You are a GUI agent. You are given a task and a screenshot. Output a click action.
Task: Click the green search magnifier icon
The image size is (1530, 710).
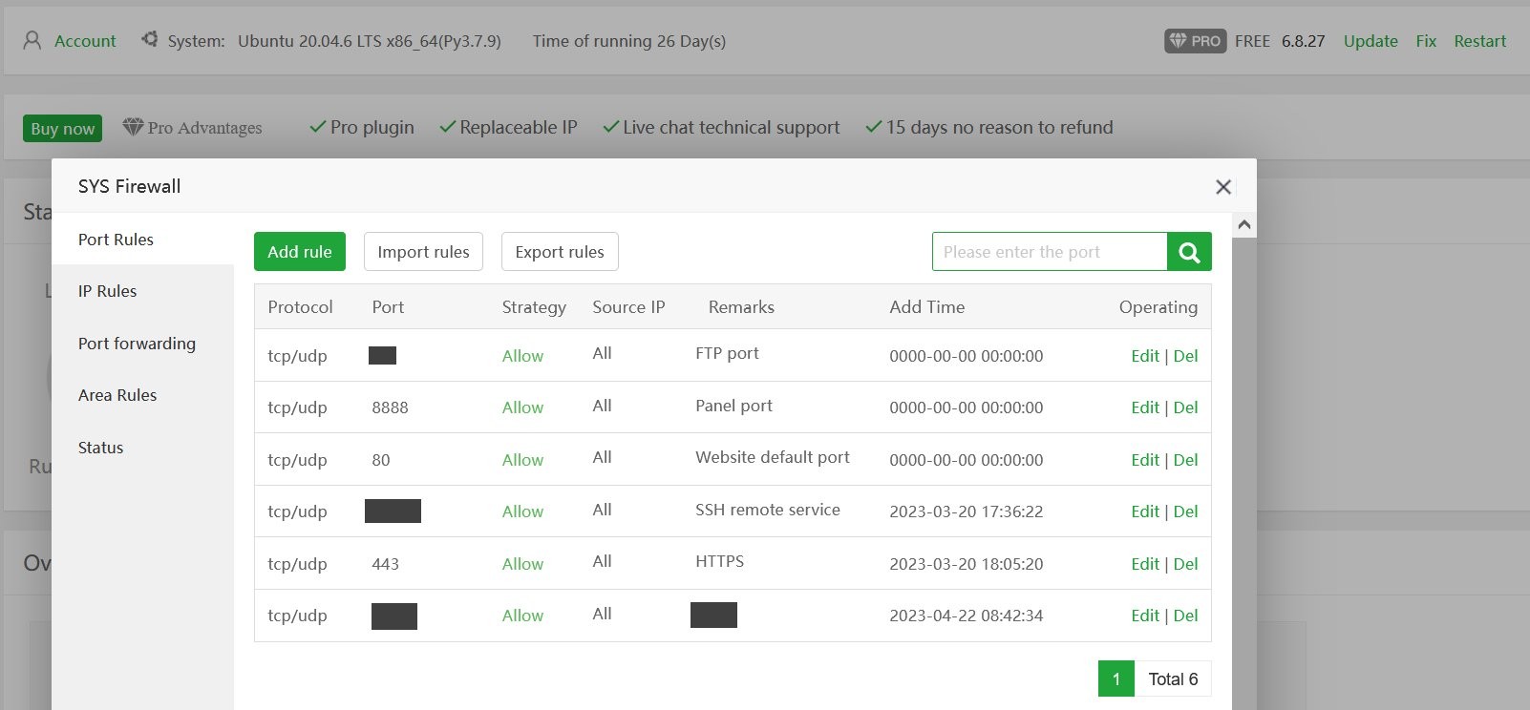pyautogui.click(x=1189, y=252)
